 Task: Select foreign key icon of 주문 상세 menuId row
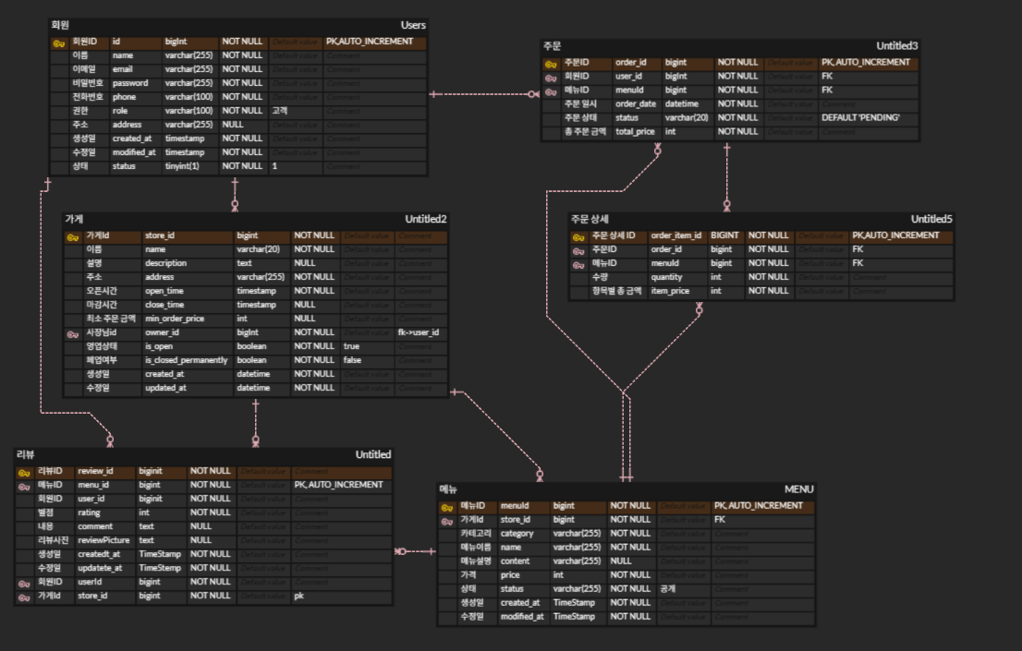click(x=578, y=265)
